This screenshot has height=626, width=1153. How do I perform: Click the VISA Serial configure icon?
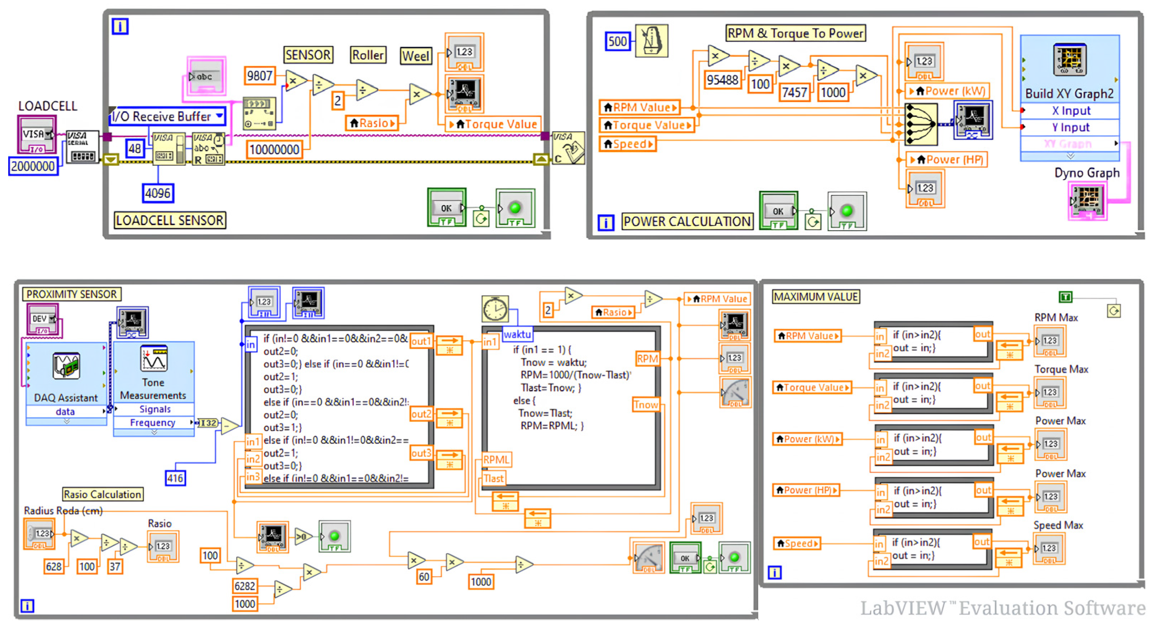click(x=82, y=147)
